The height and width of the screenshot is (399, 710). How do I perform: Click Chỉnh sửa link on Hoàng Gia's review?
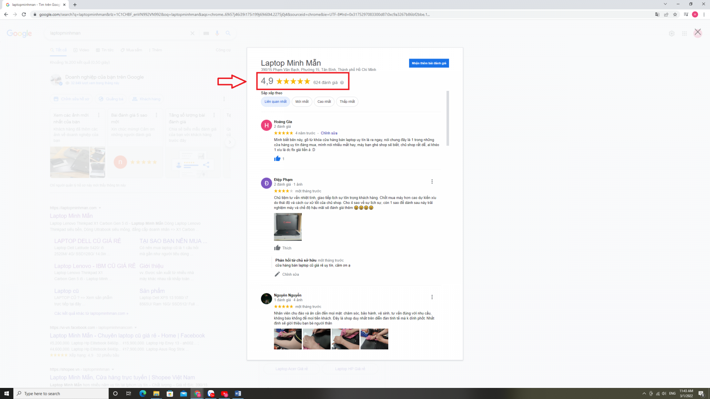pyautogui.click(x=329, y=133)
